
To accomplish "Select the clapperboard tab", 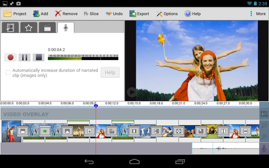I will [x=47, y=28].
